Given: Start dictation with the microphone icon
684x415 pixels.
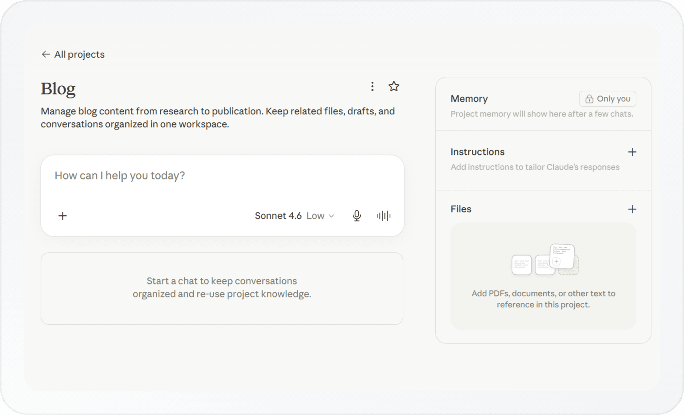Looking at the screenshot, I should [x=357, y=216].
